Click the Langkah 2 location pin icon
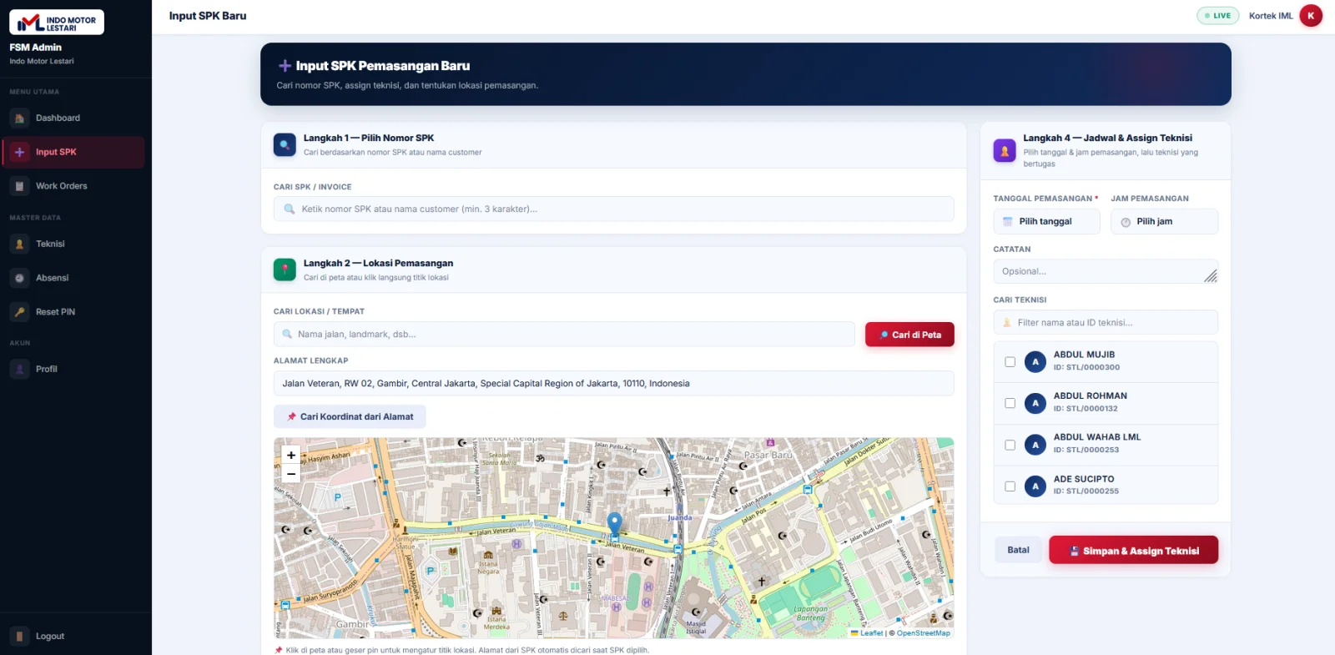The height and width of the screenshot is (655, 1335). 285,270
